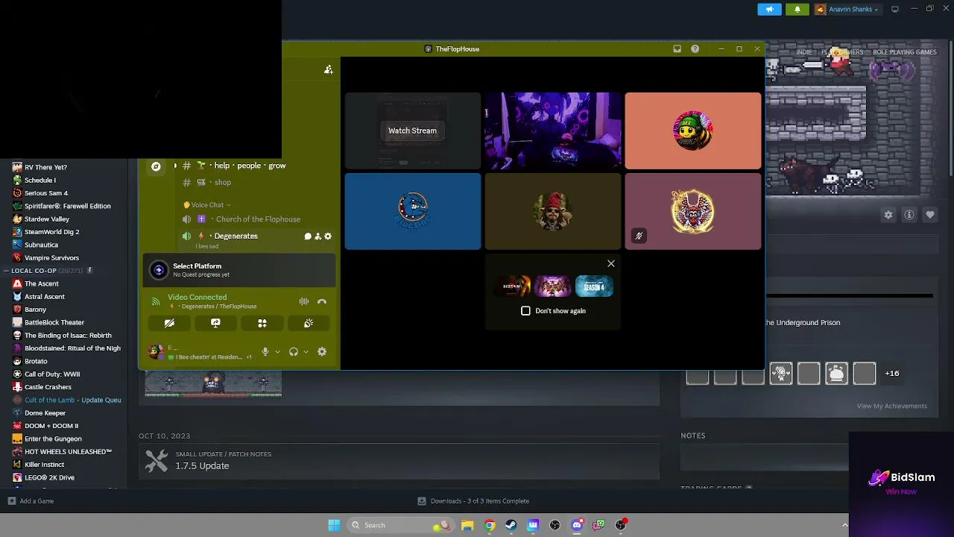954x537 pixels.
Task: Select Stardew Valley in Steam library
Action: (47, 219)
